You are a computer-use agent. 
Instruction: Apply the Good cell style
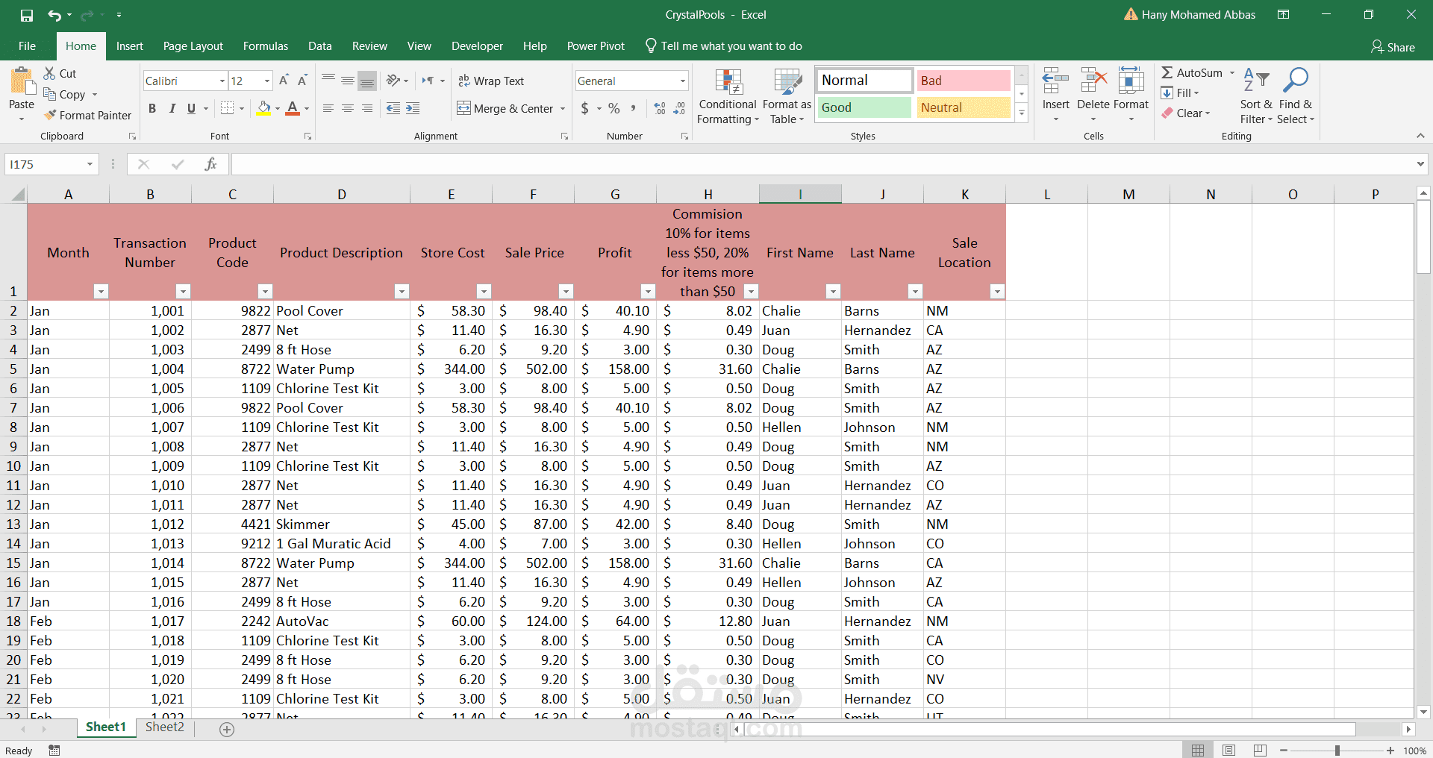(x=864, y=107)
